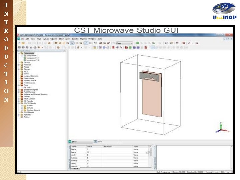Click the Name column header in parameter list
240x180 pixels.
[x=79, y=147]
